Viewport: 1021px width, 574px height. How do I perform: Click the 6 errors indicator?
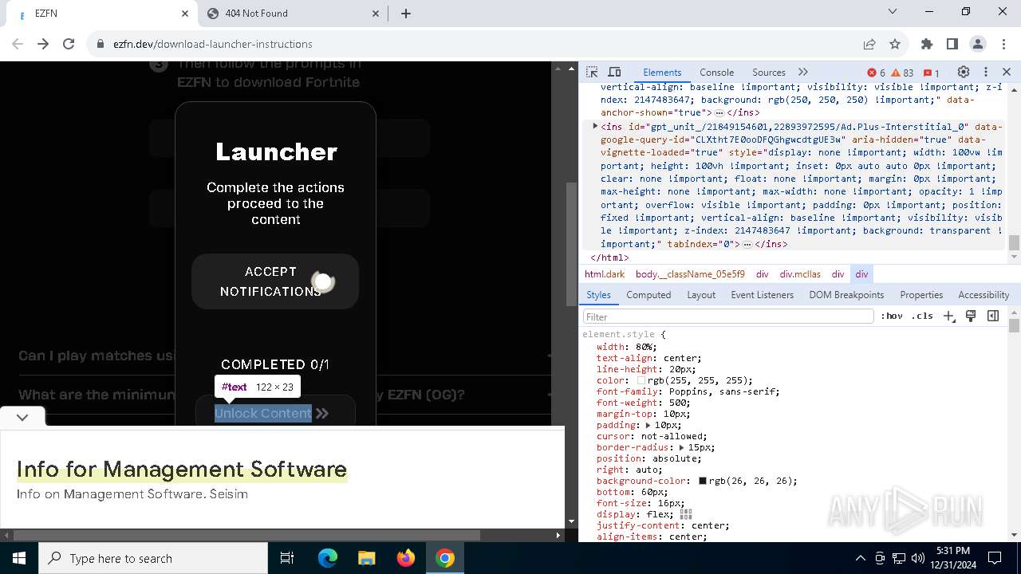[876, 73]
